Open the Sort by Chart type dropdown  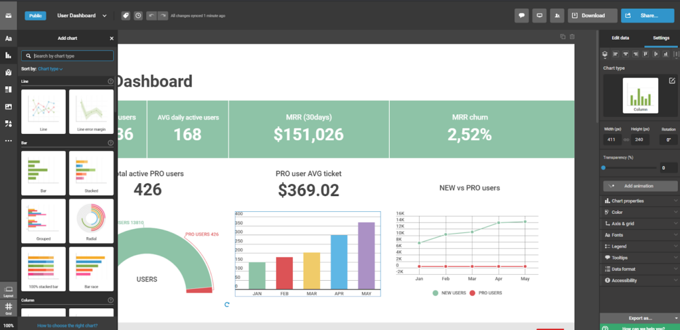point(50,68)
